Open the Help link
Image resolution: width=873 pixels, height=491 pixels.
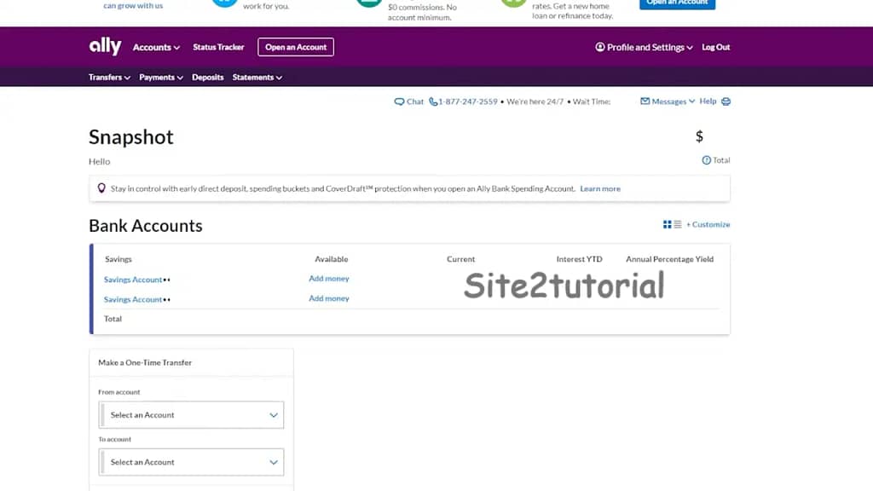(708, 101)
